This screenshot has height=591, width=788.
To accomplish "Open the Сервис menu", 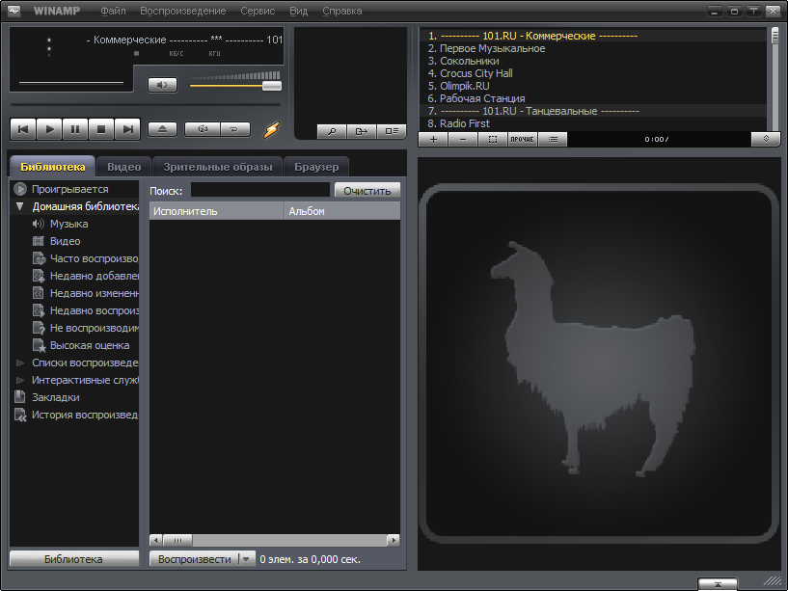I will pyautogui.click(x=258, y=11).
